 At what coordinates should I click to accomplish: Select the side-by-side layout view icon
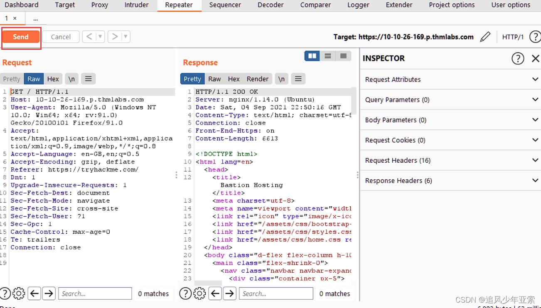click(312, 55)
